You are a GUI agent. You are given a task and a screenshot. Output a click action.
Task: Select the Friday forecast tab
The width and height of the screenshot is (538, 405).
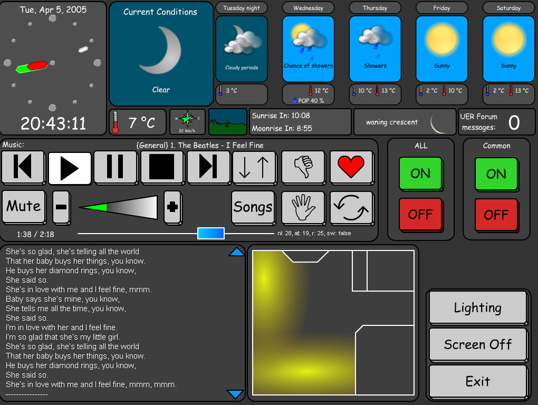tap(441, 8)
